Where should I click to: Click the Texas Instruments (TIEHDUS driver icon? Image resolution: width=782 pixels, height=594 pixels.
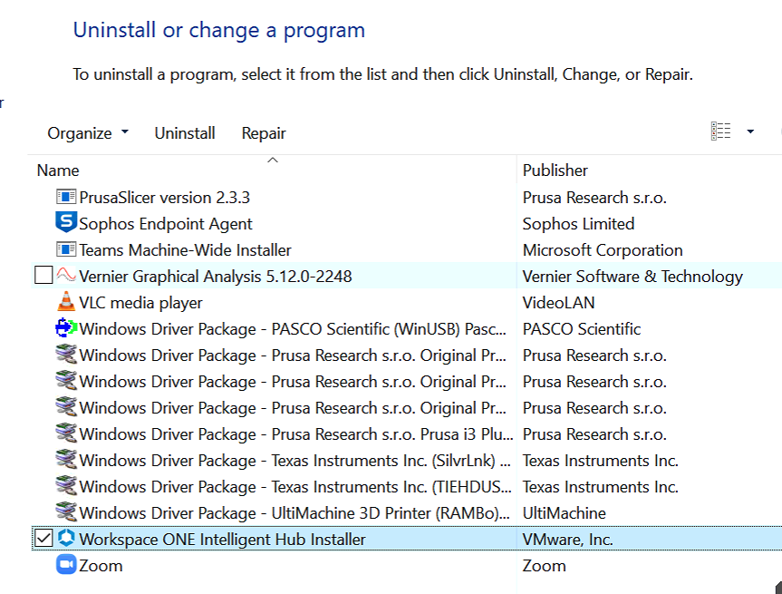point(66,486)
